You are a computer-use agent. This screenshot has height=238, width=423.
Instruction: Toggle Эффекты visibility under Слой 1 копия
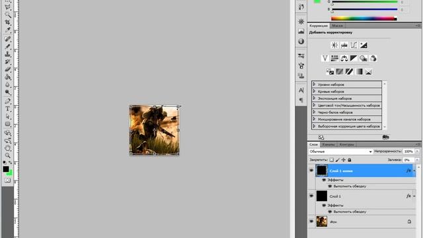324,180
